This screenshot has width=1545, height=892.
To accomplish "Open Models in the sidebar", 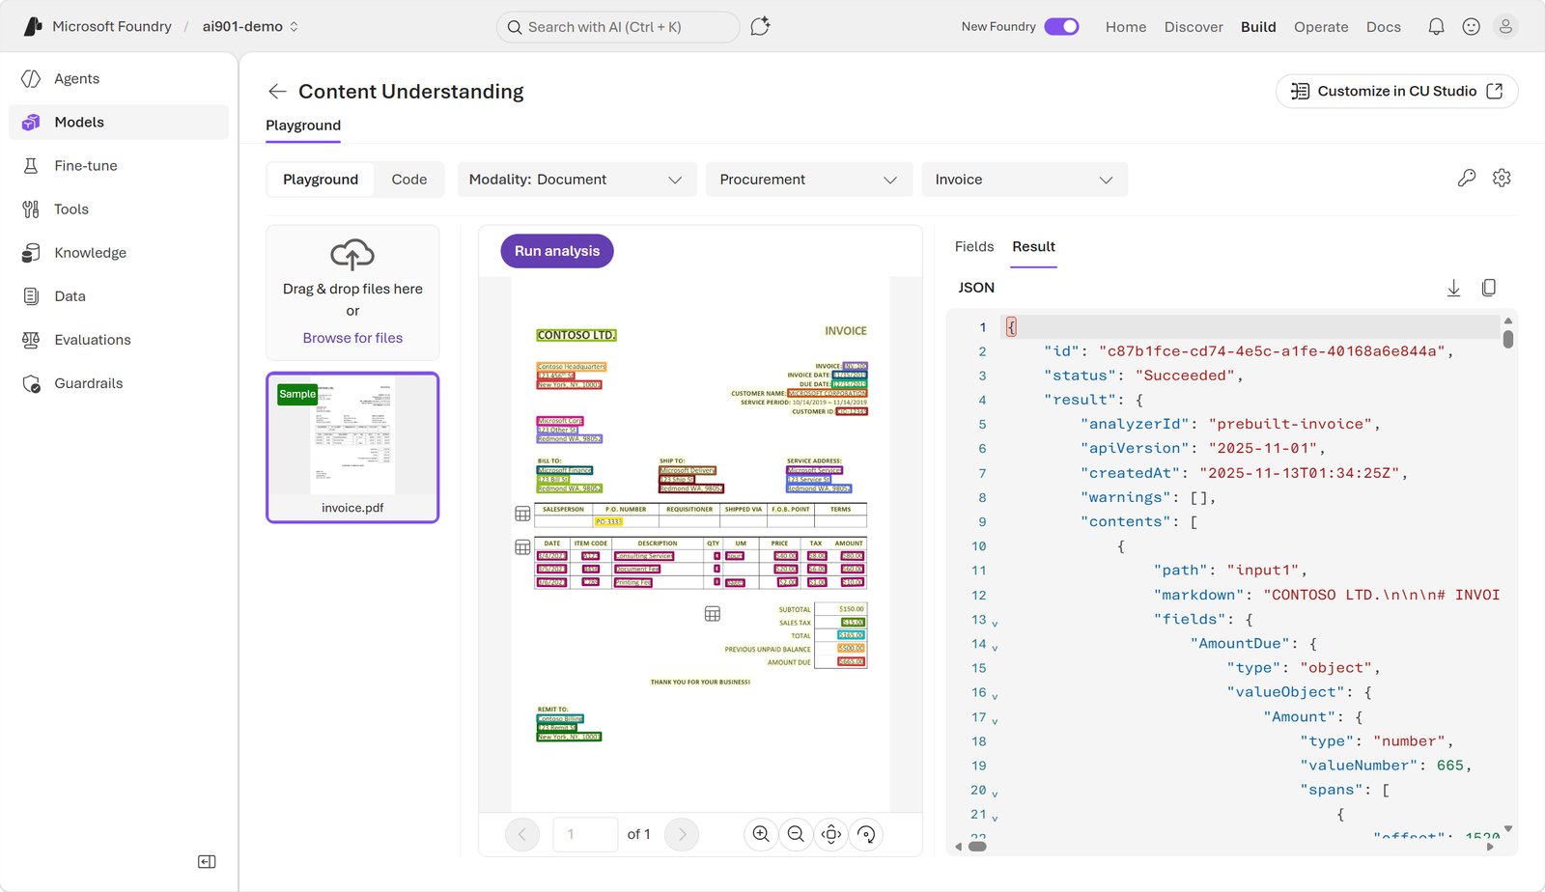I will tap(119, 122).
